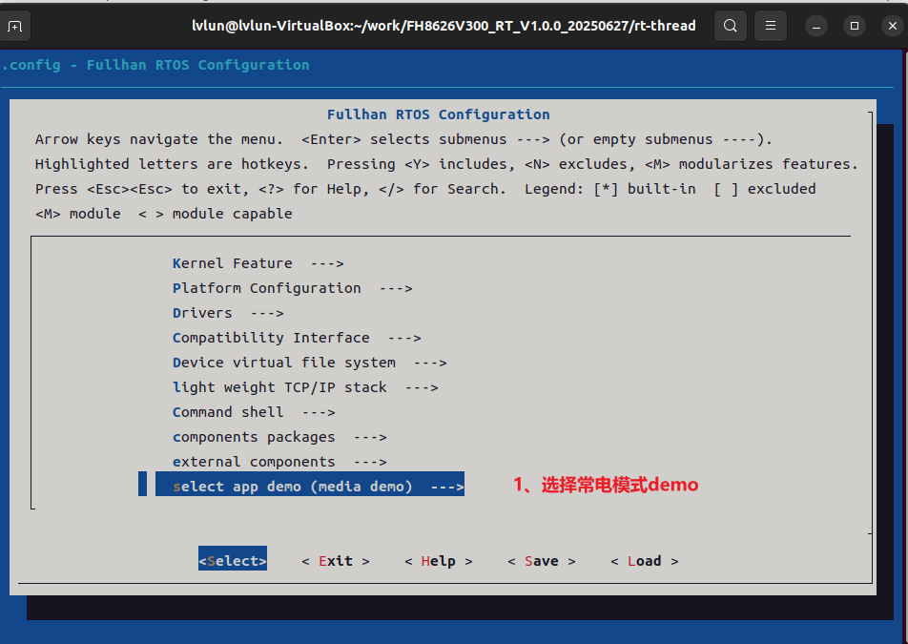Screen dimensions: 908x644
Task: Open the external components submenu
Action: [x=279, y=463]
